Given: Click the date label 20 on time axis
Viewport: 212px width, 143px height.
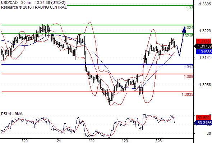Looking at the screenshot, I should pyautogui.click(x=25, y=141).
